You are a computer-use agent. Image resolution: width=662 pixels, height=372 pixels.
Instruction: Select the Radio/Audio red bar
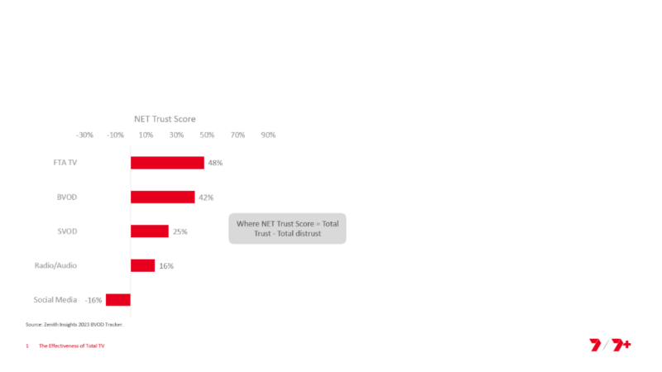(142, 265)
